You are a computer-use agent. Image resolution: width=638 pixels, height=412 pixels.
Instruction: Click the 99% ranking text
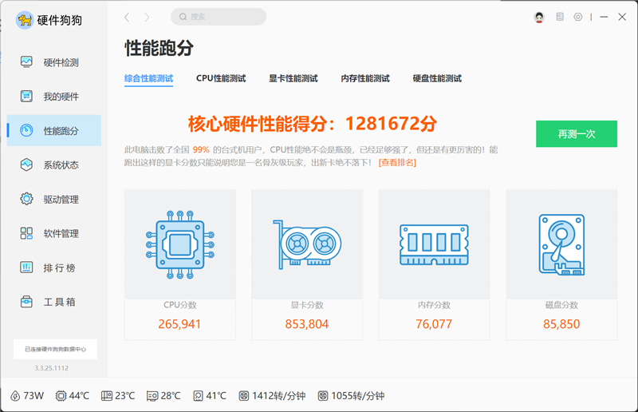point(201,149)
